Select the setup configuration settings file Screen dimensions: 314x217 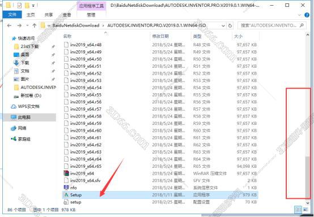[x=75, y=202]
